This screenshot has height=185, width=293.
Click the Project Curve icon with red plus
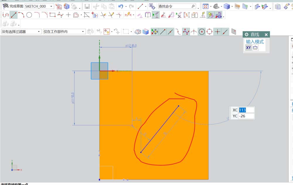pyautogui.click(x=95, y=15)
